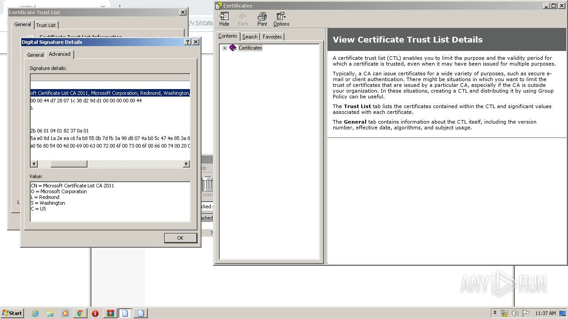Click 'C = US' in Value box

pos(38,209)
